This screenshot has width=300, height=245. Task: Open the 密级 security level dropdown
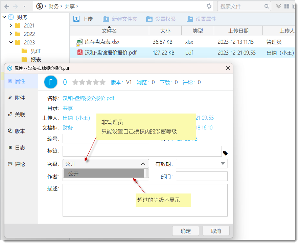pos(106,164)
